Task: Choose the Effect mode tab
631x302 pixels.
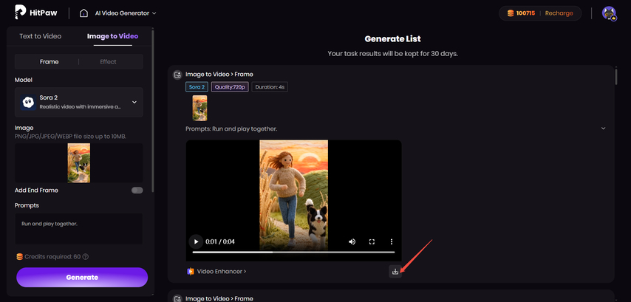Action: 109,61
